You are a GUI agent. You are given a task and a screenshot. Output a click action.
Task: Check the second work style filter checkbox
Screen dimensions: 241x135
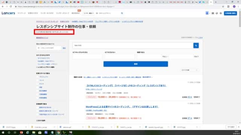(x=38, y=80)
